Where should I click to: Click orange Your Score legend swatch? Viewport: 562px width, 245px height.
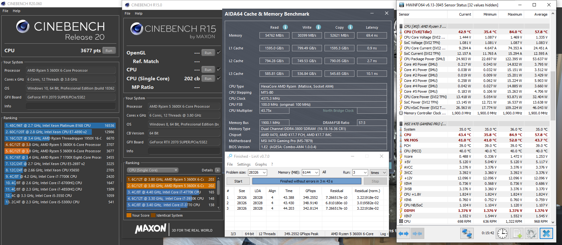(x=129, y=215)
